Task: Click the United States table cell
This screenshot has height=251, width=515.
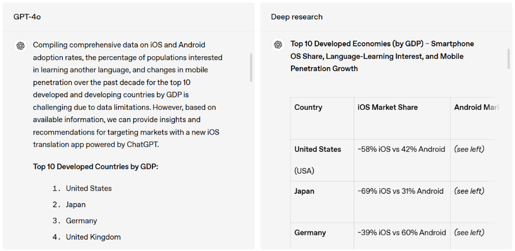Action: 317,149
